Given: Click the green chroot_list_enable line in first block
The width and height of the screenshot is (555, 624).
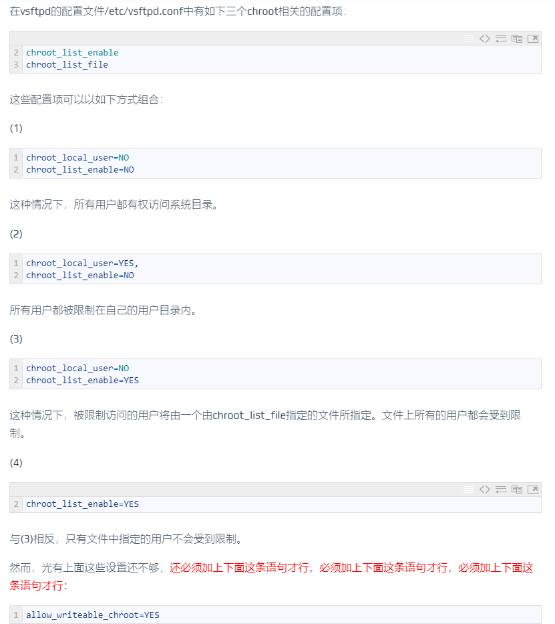Looking at the screenshot, I should coord(72,53).
